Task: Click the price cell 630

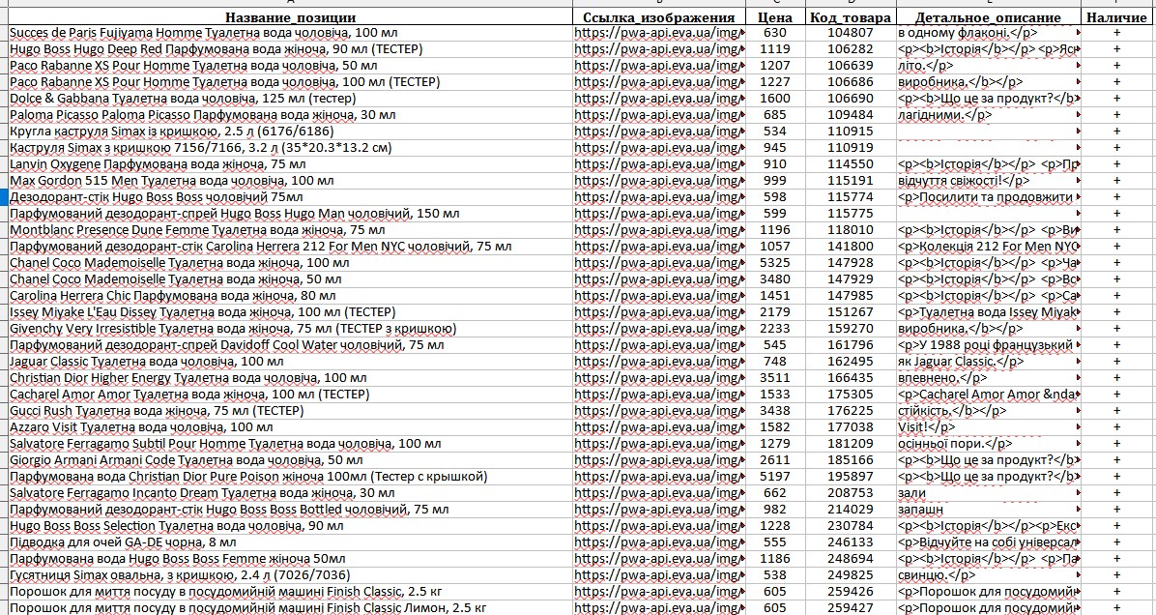Action: [775, 33]
